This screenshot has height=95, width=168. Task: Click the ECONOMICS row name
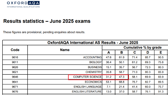(x=93, y=82)
